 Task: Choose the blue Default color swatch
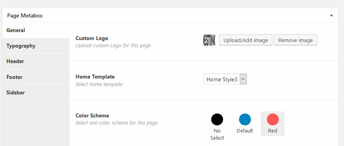pyautogui.click(x=245, y=119)
